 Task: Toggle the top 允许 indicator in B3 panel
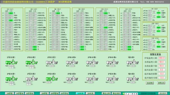(158, 26)
